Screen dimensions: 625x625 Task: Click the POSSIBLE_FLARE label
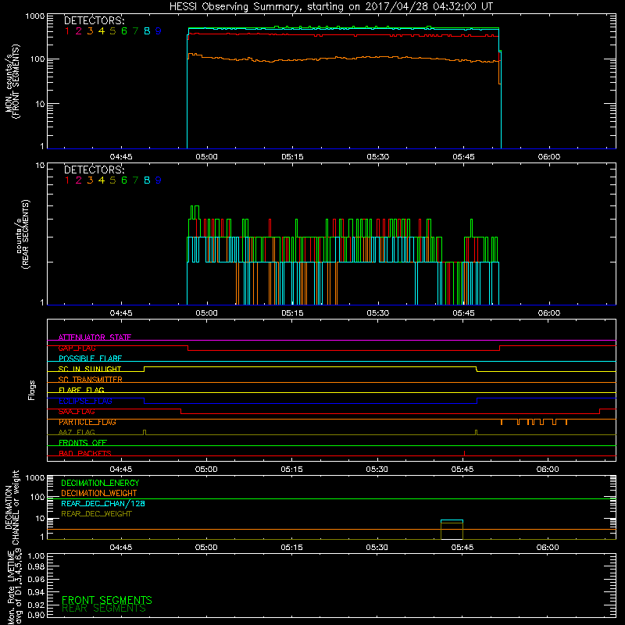(90, 359)
